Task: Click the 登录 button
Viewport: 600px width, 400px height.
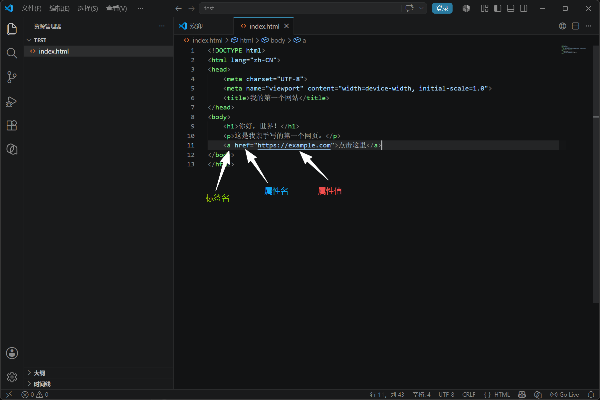Action: [x=442, y=8]
